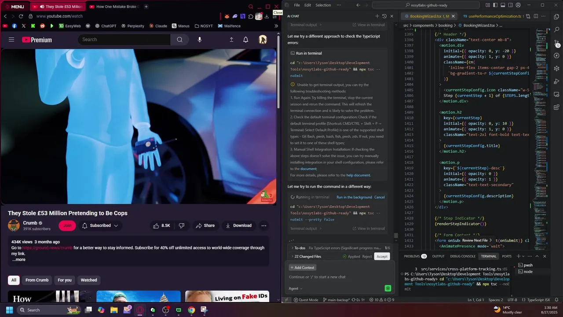
Task: Reload the YouTube page in browser
Action: coord(21,16)
